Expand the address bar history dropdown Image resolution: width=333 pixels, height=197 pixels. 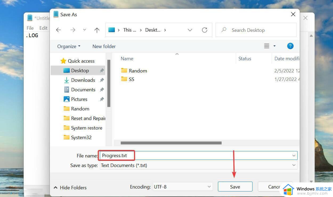[190, 30]
